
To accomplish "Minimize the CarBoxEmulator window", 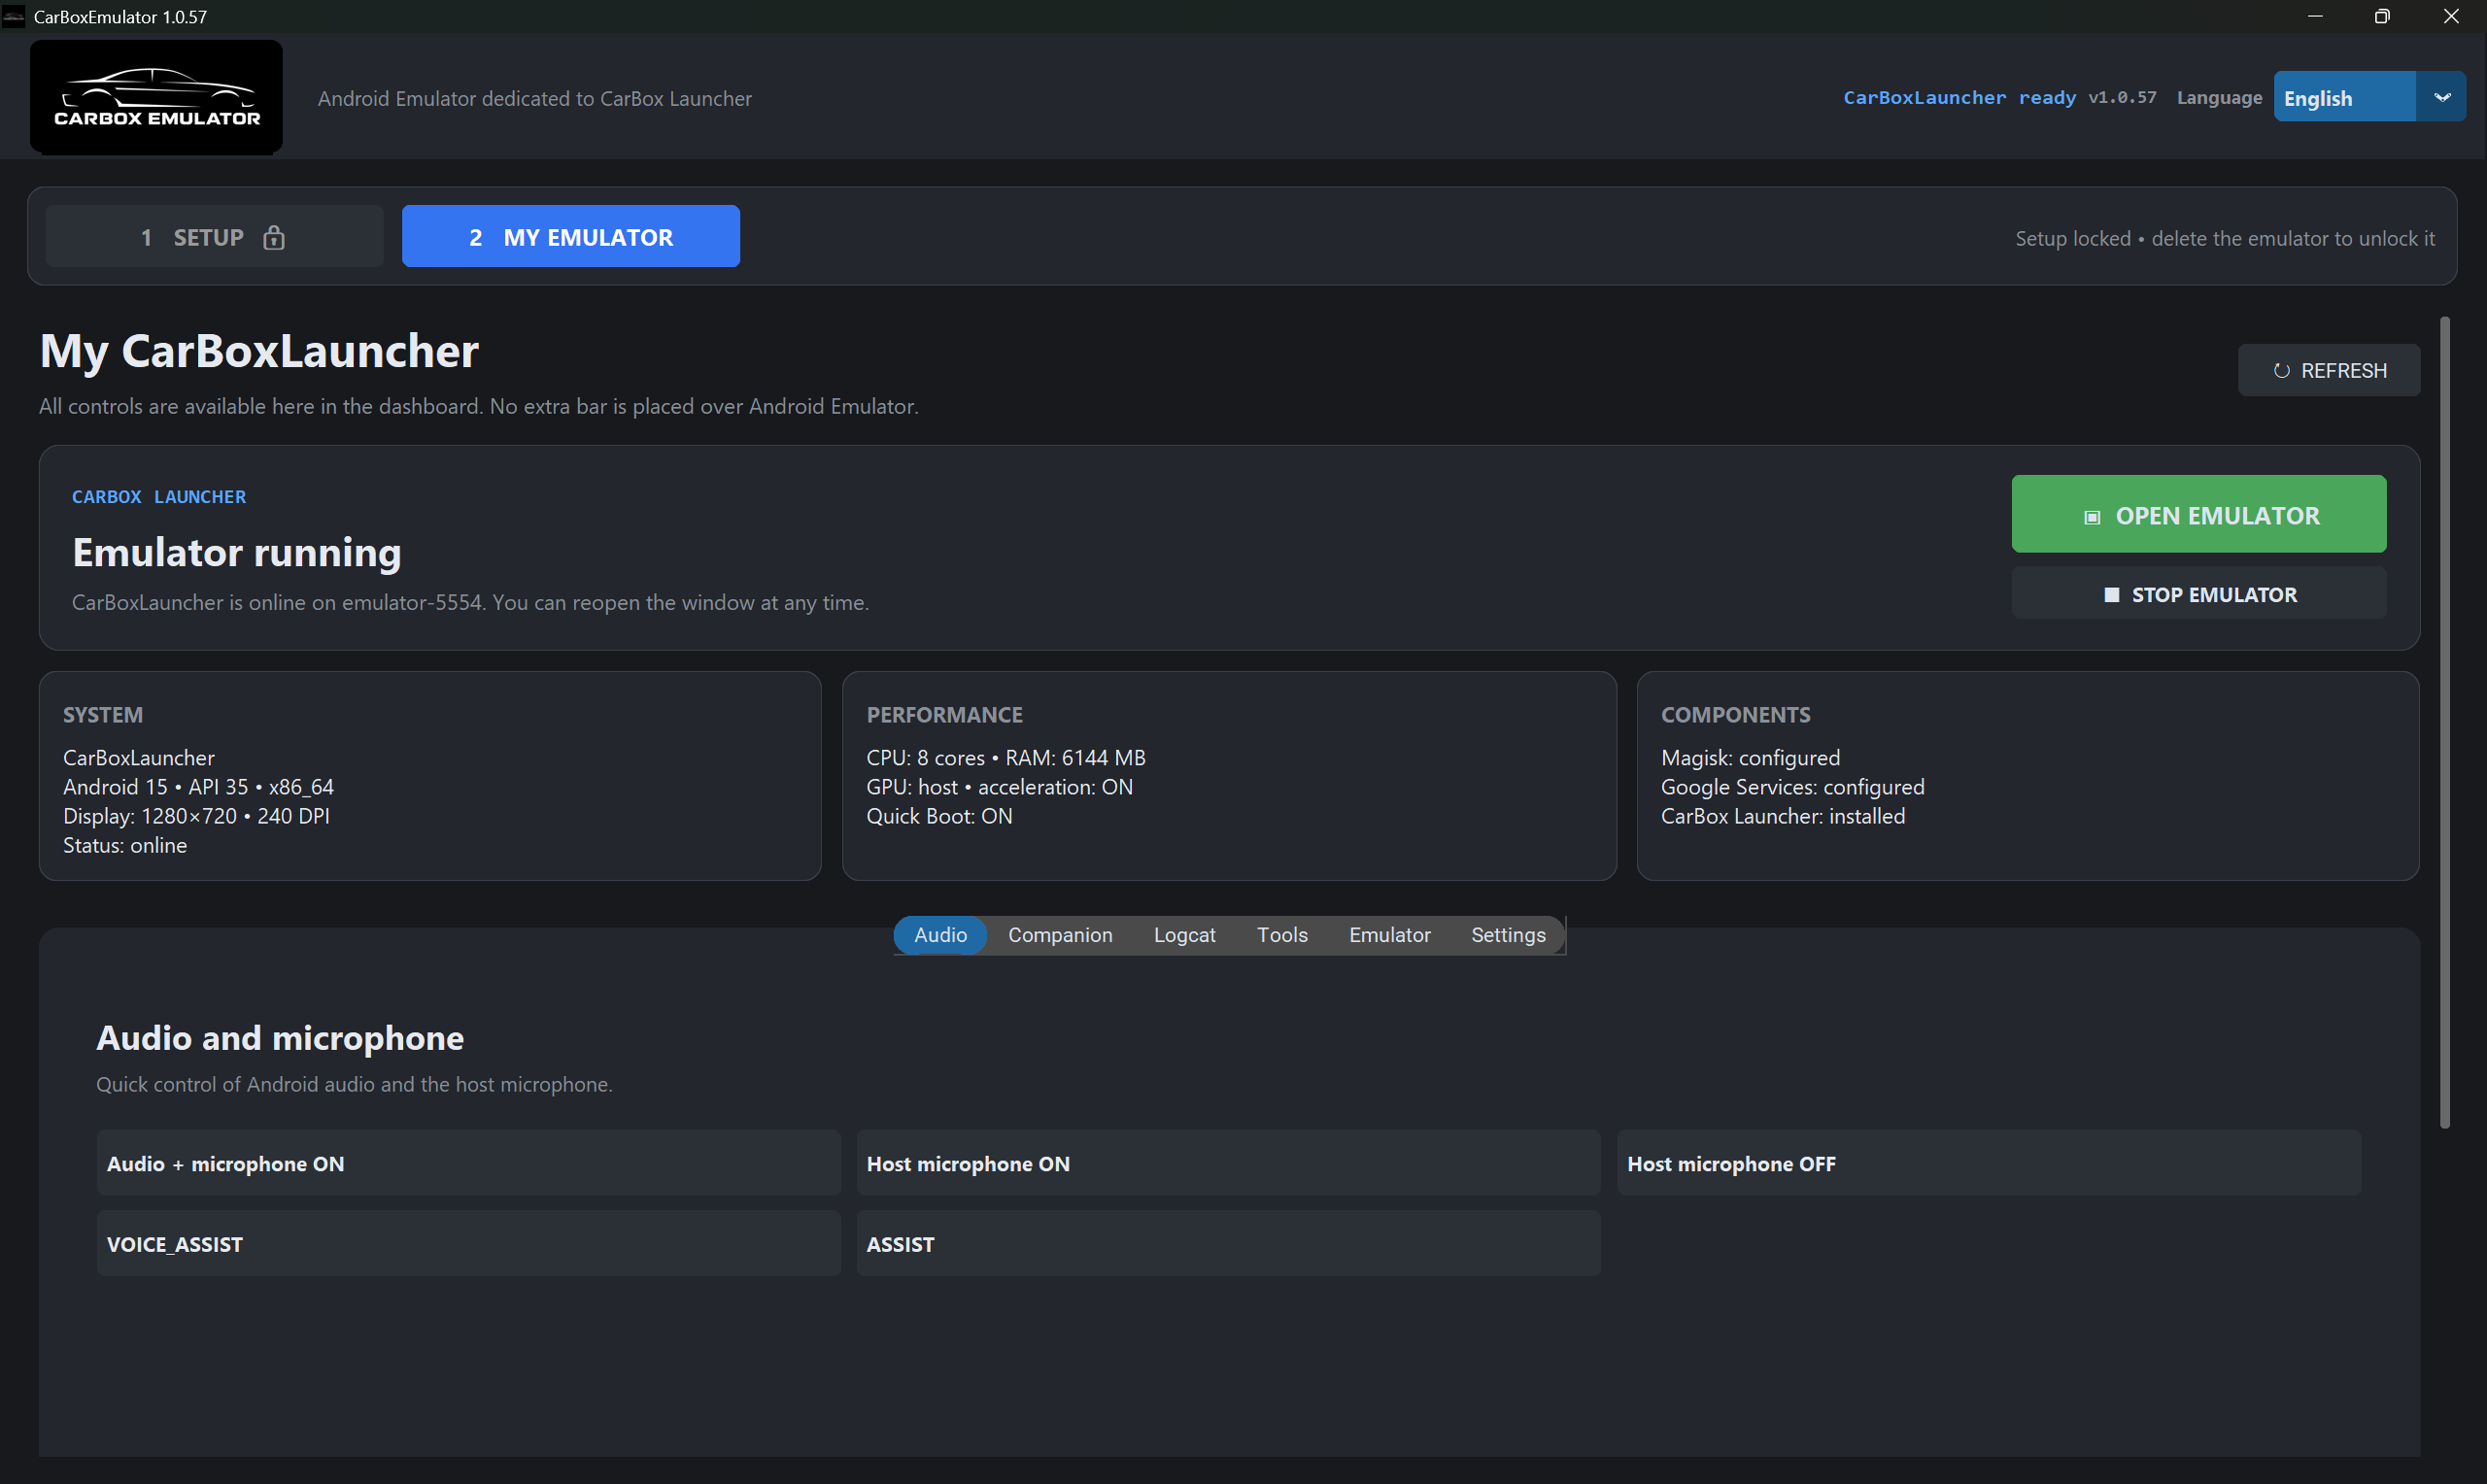I will [x=2315, y=16].
